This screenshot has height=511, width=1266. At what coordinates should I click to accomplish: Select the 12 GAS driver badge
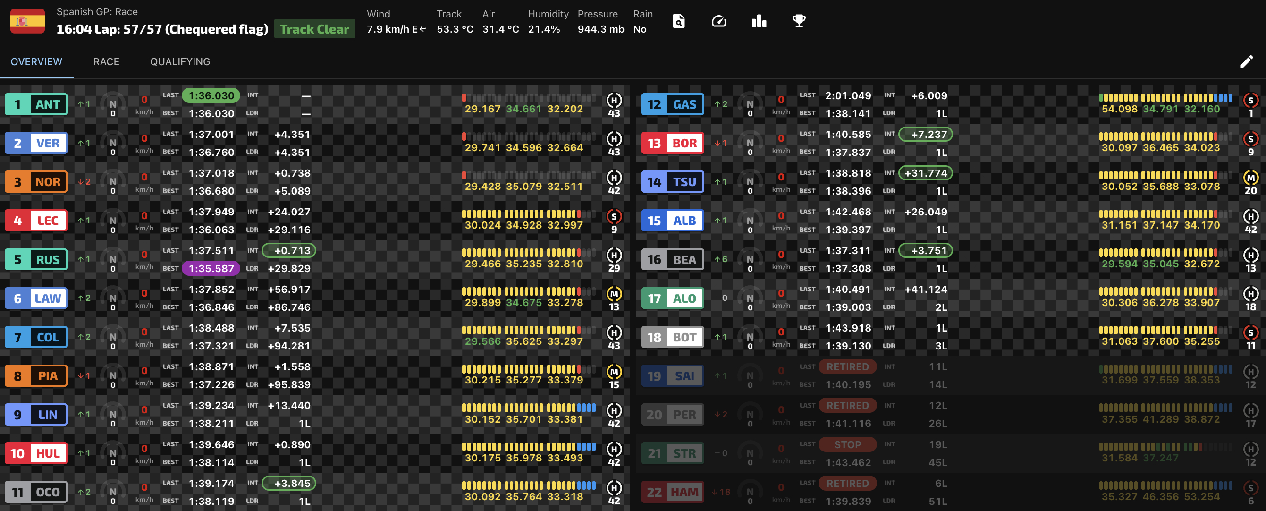pyautogui.click(x=672, y=104)
